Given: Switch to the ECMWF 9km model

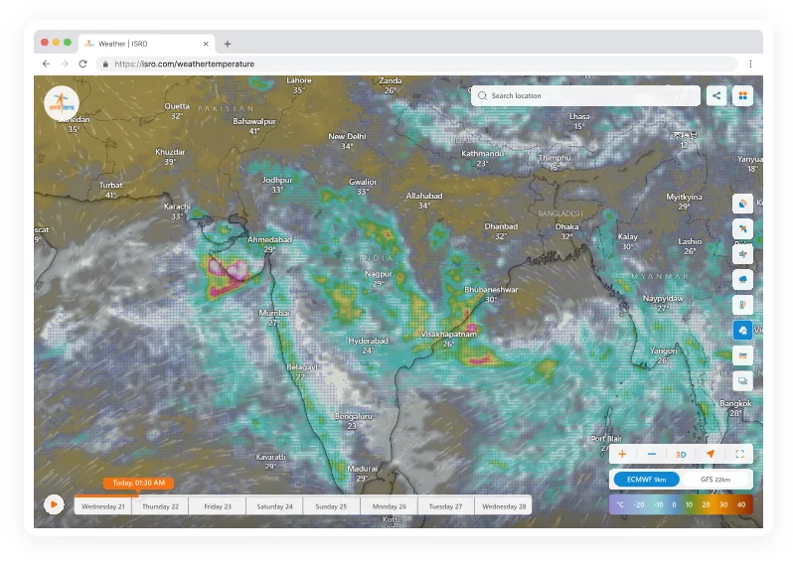Looking at the screenshot, I should tap(646, 479).
